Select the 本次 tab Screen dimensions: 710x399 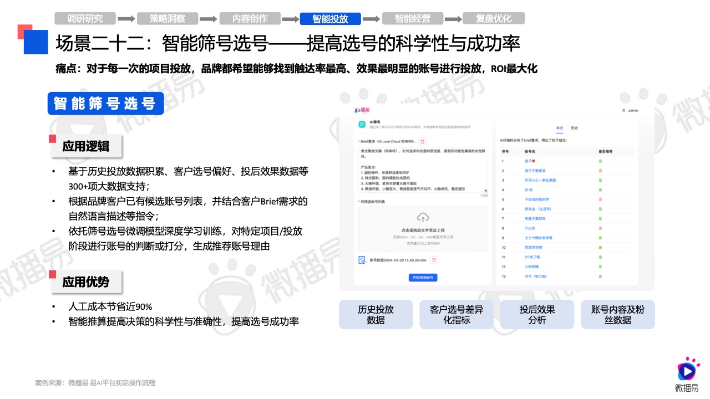pos(559,128)
